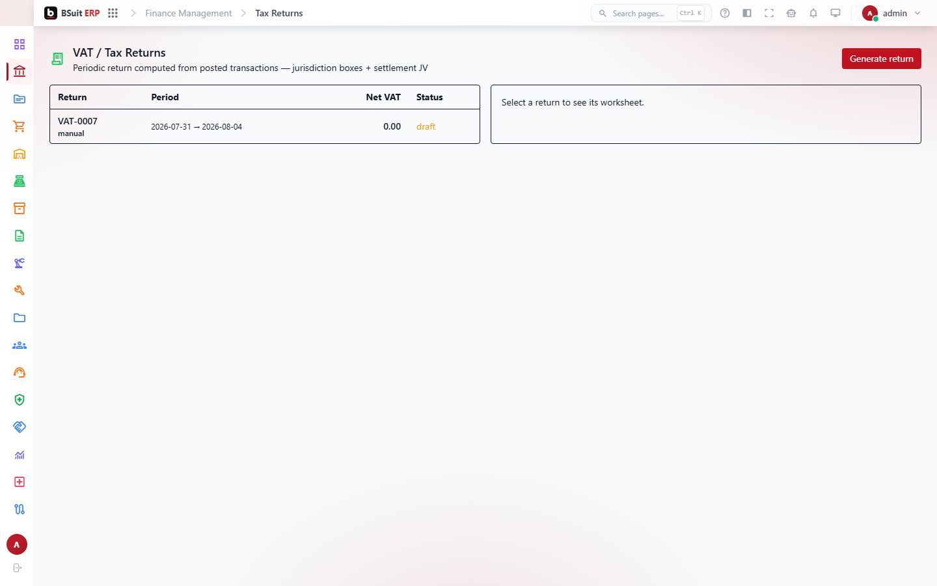This screenshot has height=586, width=937.
Task: Click the BSuit ERP logo
Action: [x=72, y=13]
